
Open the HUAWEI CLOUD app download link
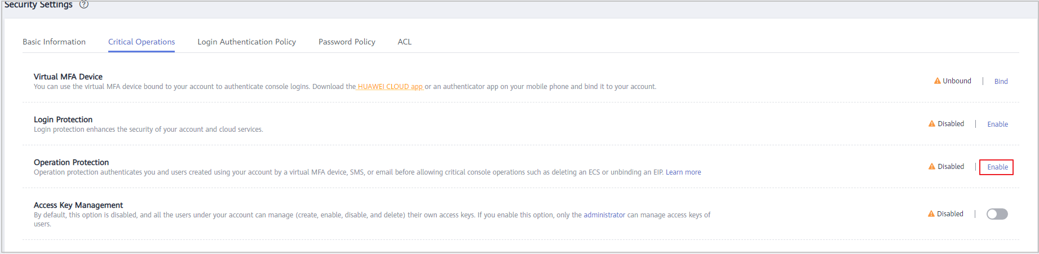coord(390,87)
